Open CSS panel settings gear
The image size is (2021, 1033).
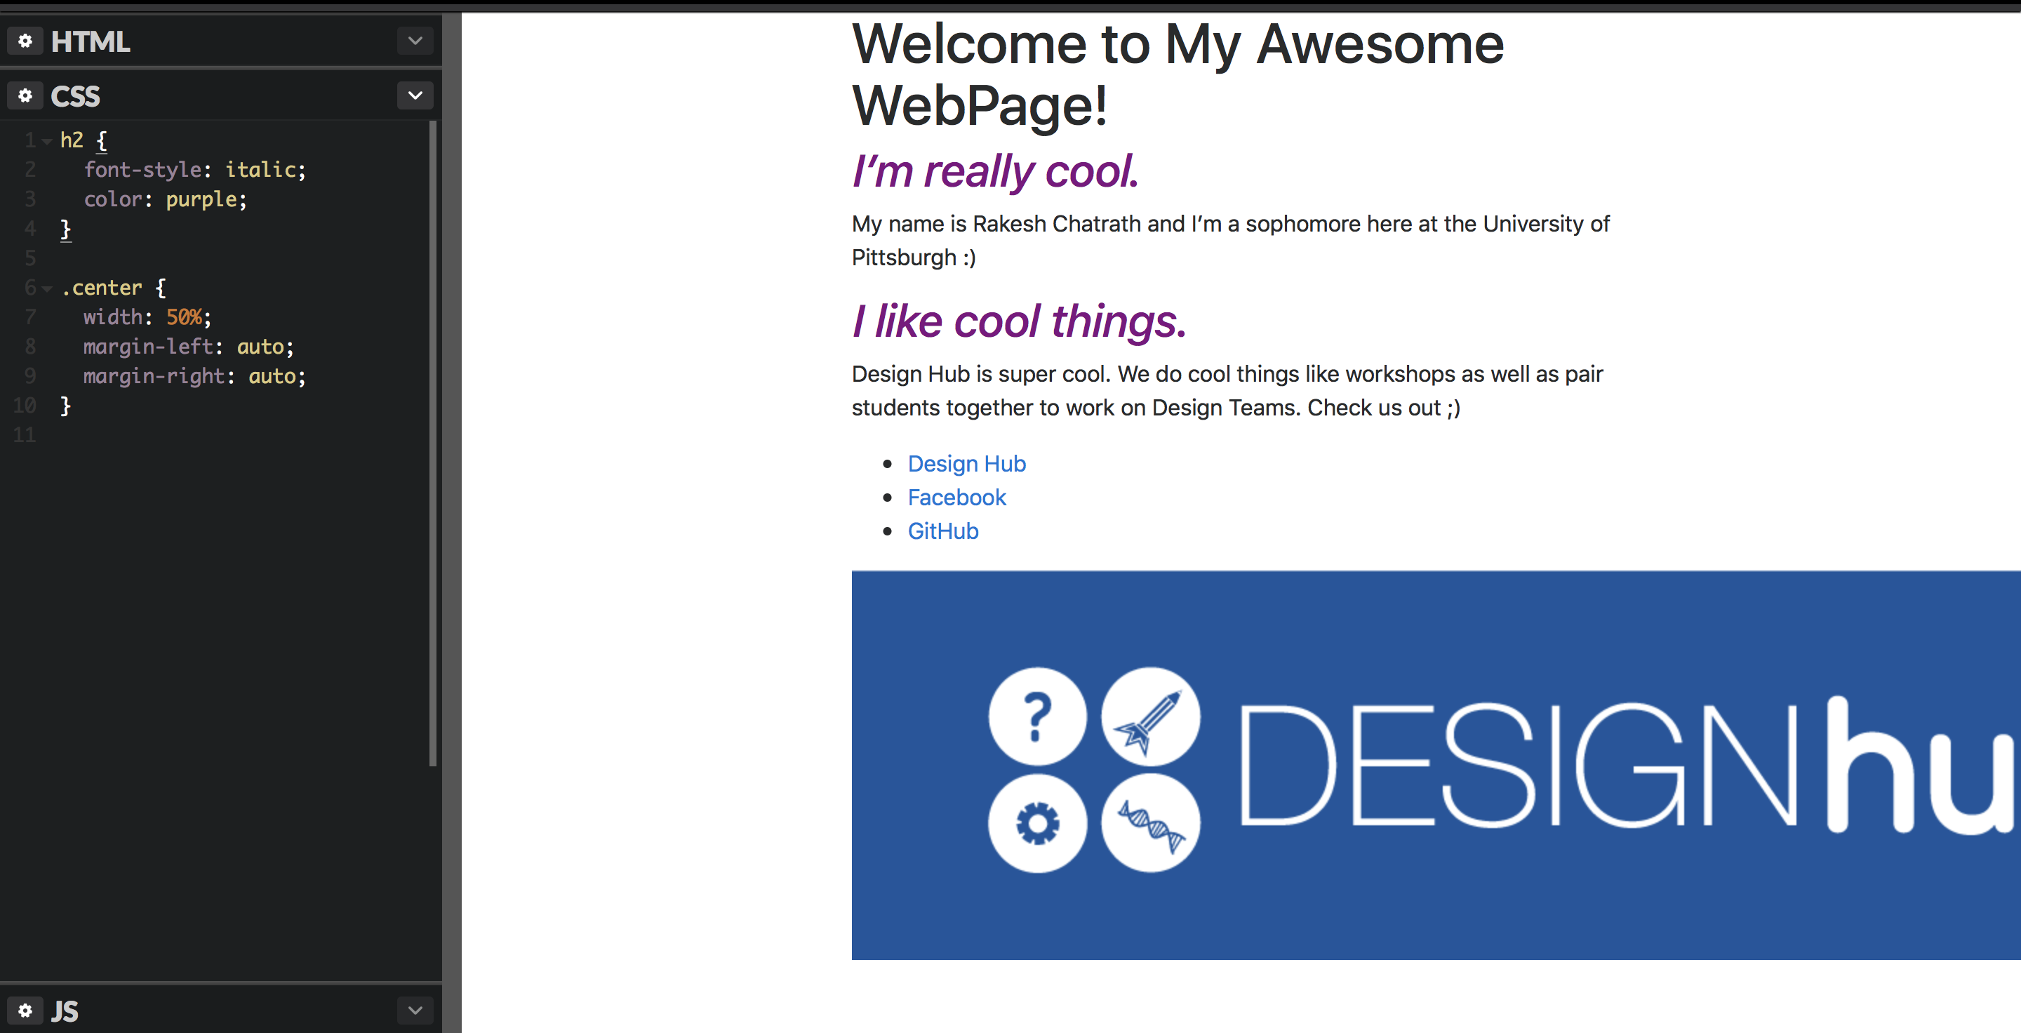click(25, 95)
